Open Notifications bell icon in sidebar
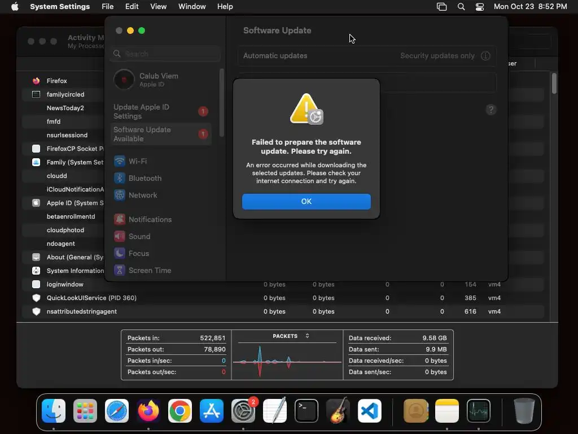 tap(120, 220)
